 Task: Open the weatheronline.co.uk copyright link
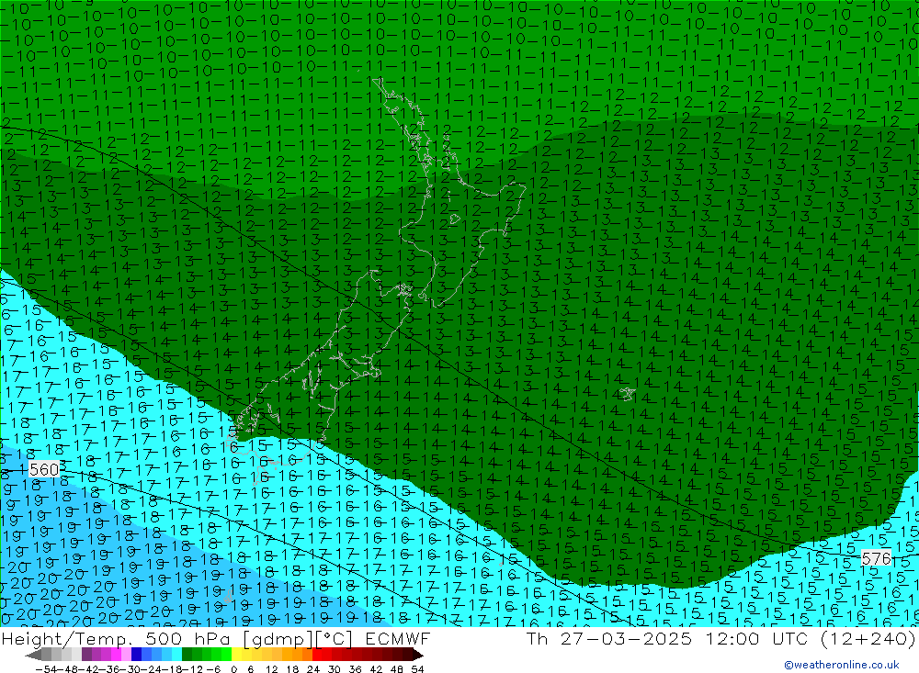(x=842, y=664)
